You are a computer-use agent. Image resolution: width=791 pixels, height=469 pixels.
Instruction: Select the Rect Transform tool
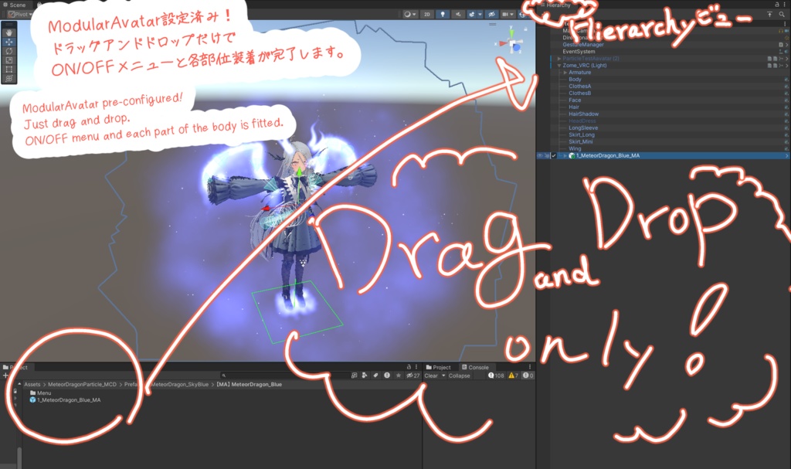tap(9, 68)
